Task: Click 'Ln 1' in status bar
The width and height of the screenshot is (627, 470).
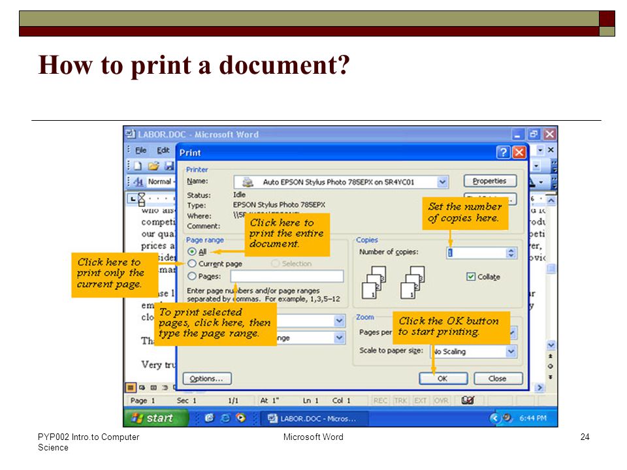Action: (x=311, y=400)
